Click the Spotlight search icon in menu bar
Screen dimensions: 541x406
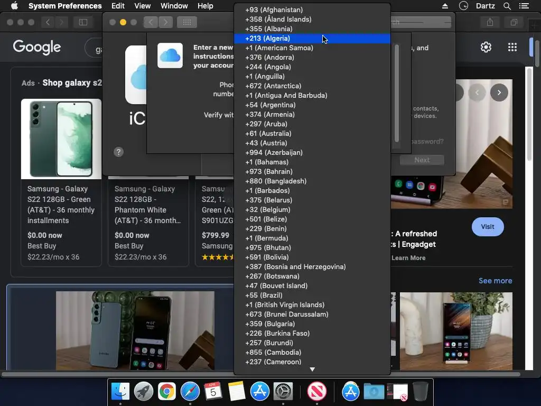click(507, 6)
